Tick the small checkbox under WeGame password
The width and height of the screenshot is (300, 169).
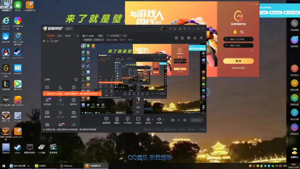(252, 50)
